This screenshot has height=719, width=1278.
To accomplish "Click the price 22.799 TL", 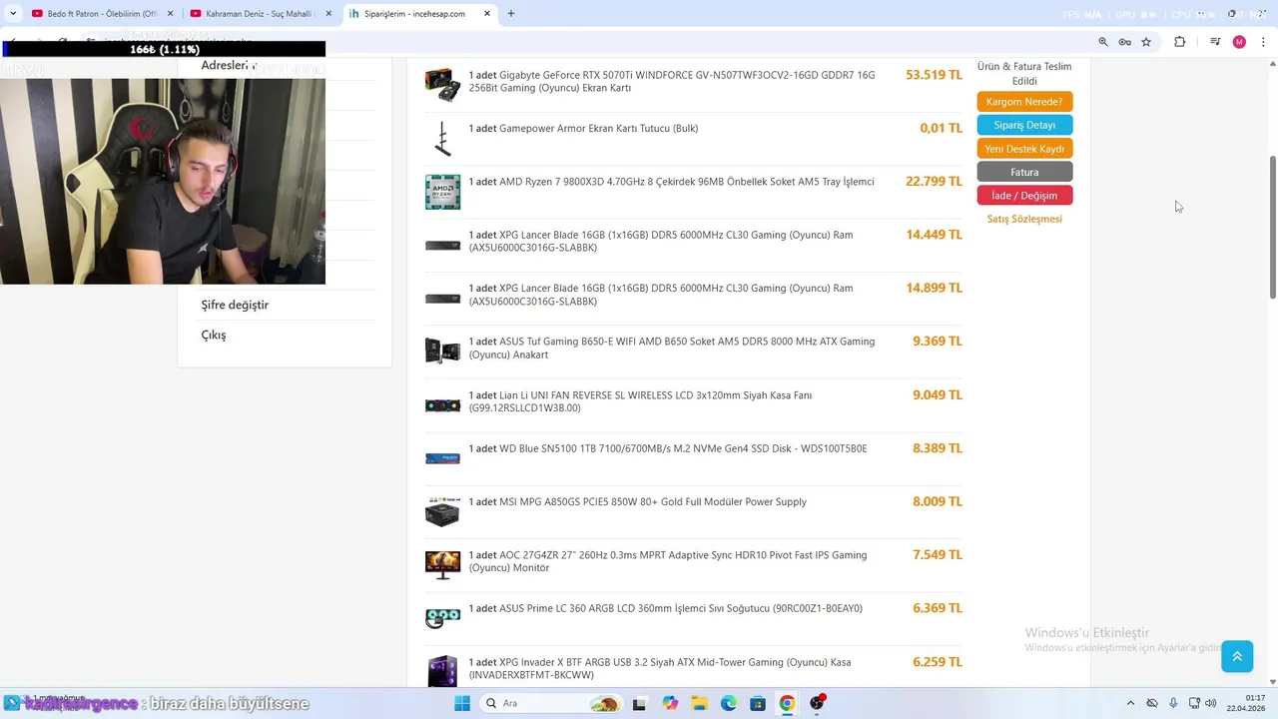I will (x=934, y=182).
